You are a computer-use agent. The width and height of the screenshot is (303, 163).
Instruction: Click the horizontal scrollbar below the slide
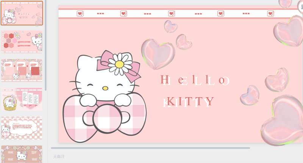pos(150,148)
